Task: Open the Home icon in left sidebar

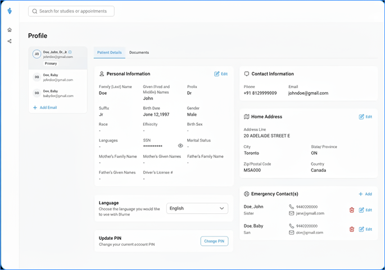Action: [10, 30]
